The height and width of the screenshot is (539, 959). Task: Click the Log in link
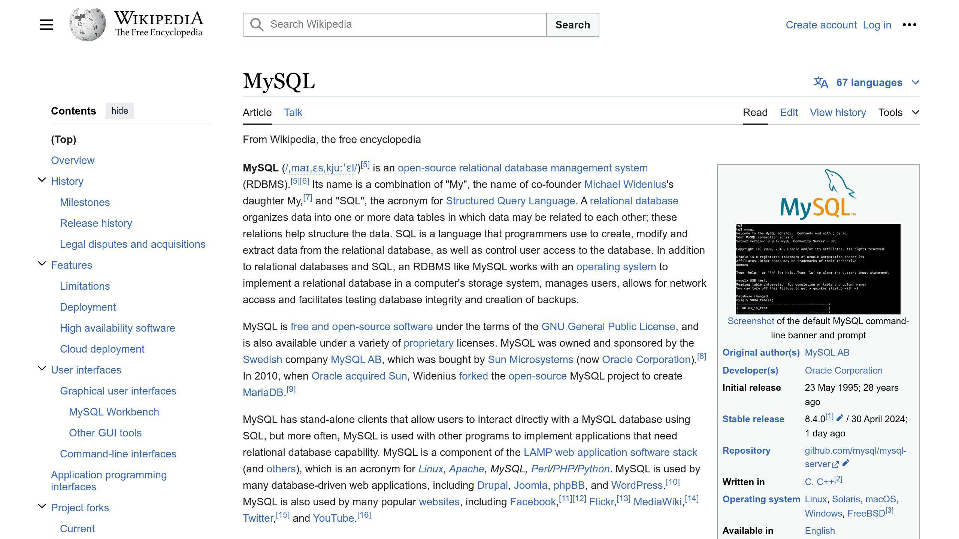(x=877, y=25)
